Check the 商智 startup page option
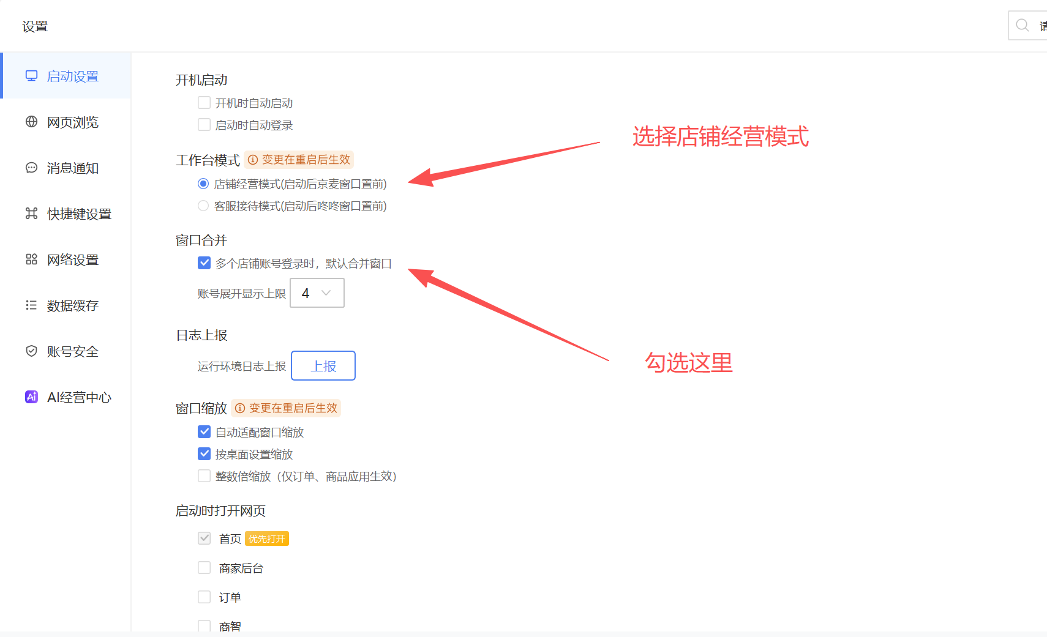This screenshot has height=637, width=1047. click(x=205, y=626)
